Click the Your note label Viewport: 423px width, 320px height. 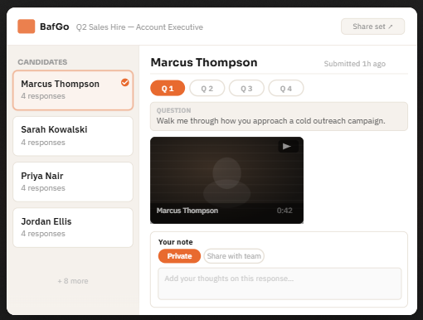tap(176, 242)
